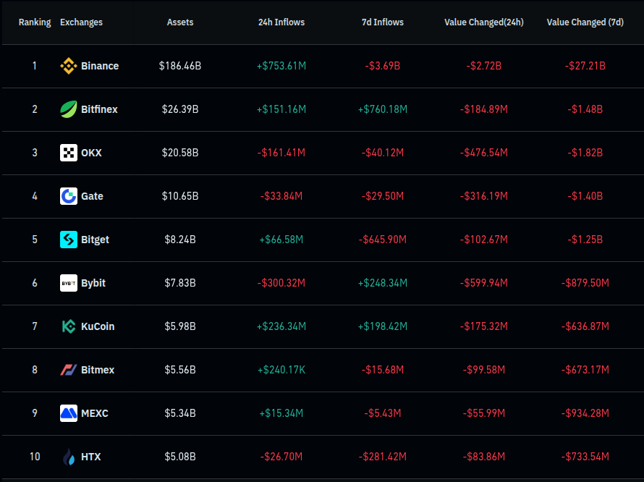Image resolution: width=644 pixels, height=482 pixels.
Task: Select Gate 24h value change -$316.19M
Action: pos(484,196)
